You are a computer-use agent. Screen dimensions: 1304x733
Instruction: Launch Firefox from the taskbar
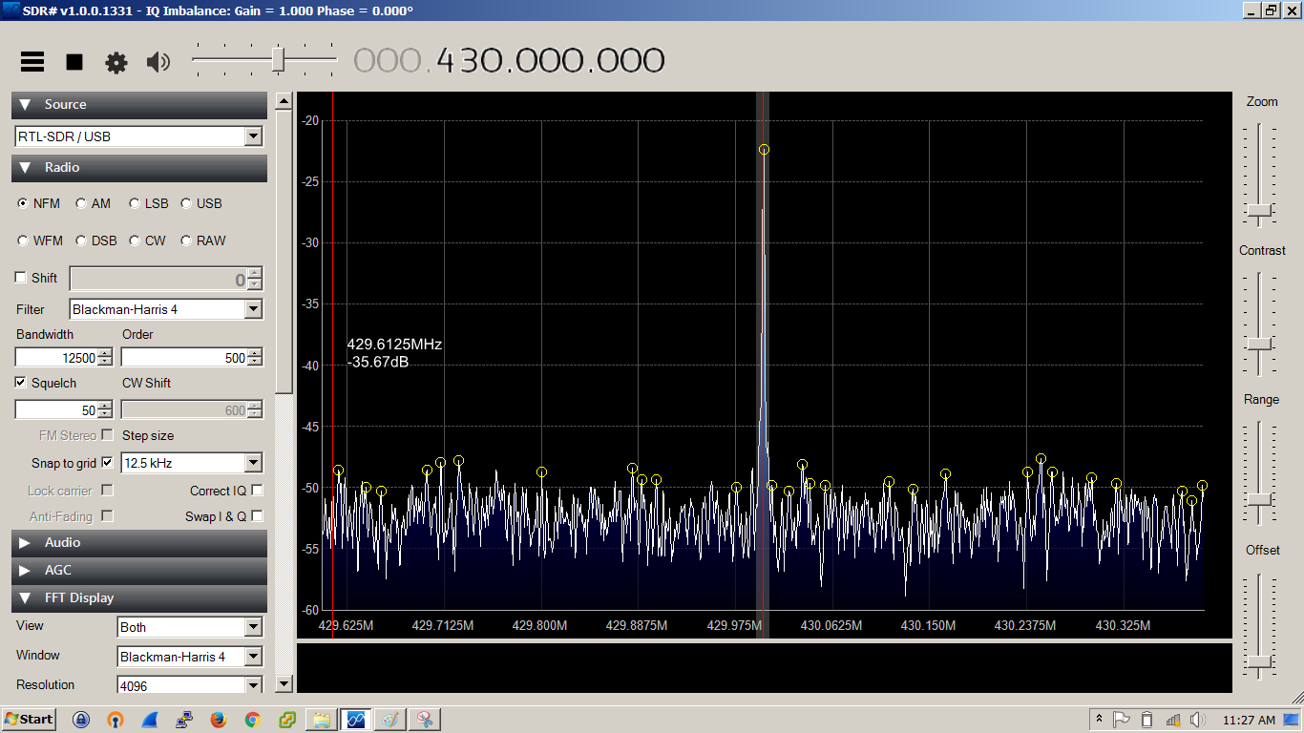click(x=219, y=720)
